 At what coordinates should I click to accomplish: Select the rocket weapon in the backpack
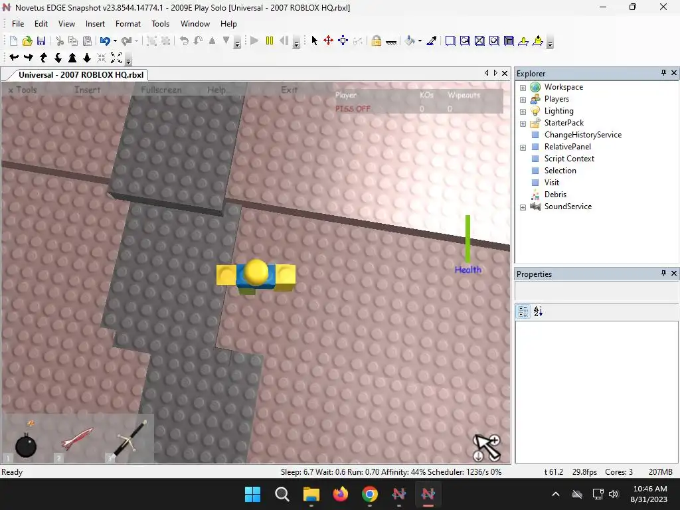click(77, 439)
